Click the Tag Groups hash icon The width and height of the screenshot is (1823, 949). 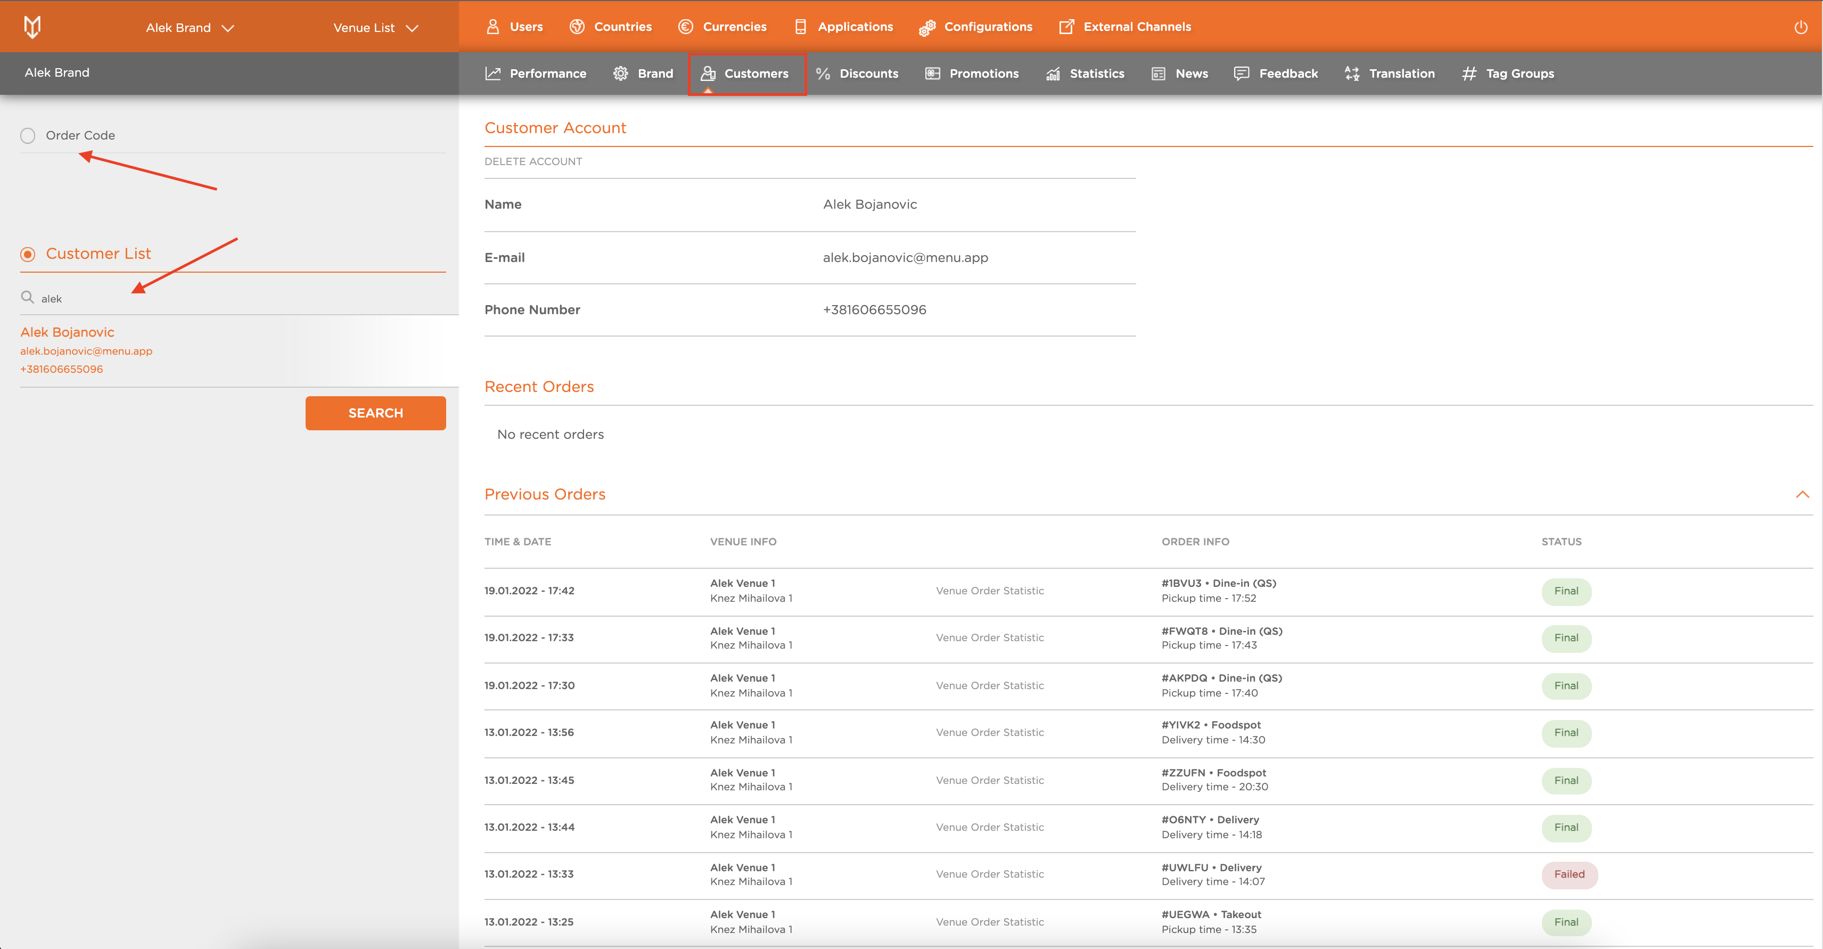[x=1469, y=73]
